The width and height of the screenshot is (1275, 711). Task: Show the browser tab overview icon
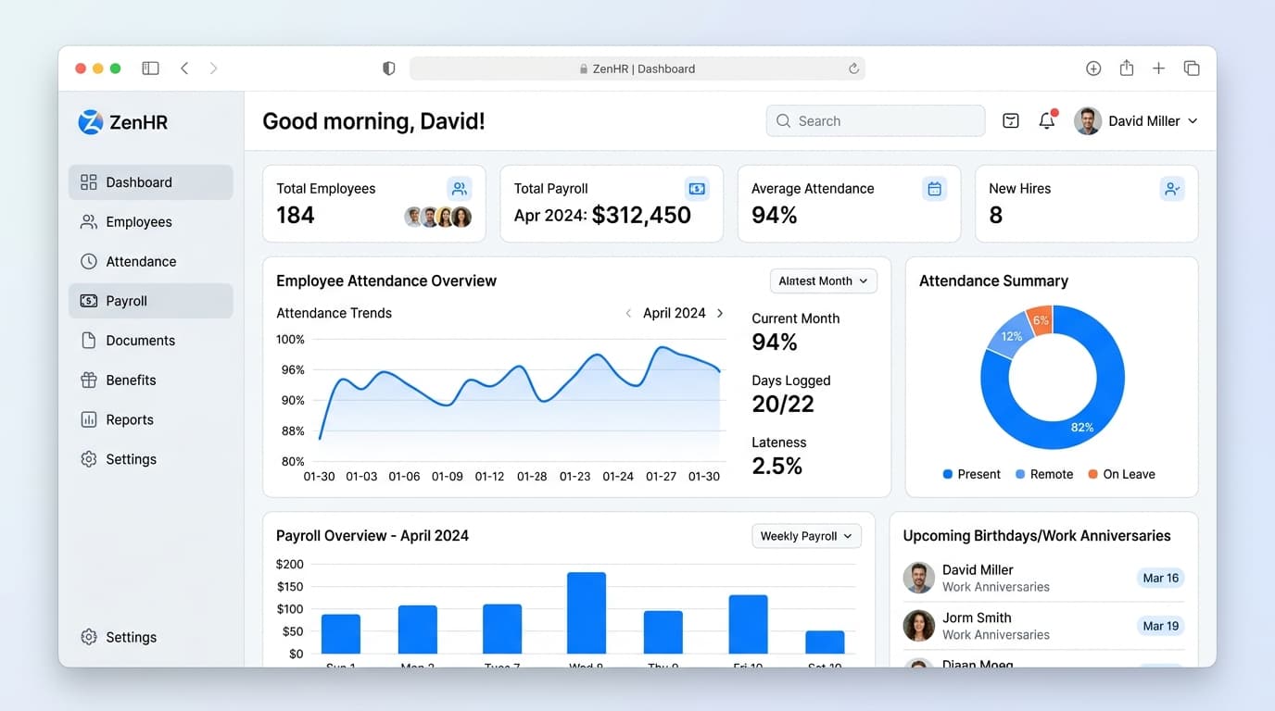(1192, 69)
